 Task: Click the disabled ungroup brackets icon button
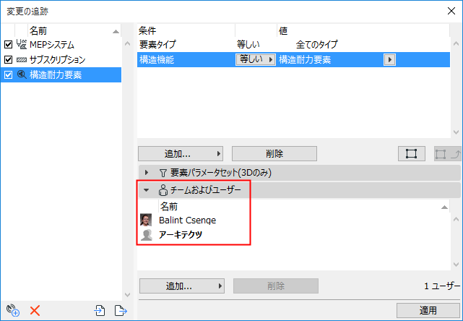point(447,154)
